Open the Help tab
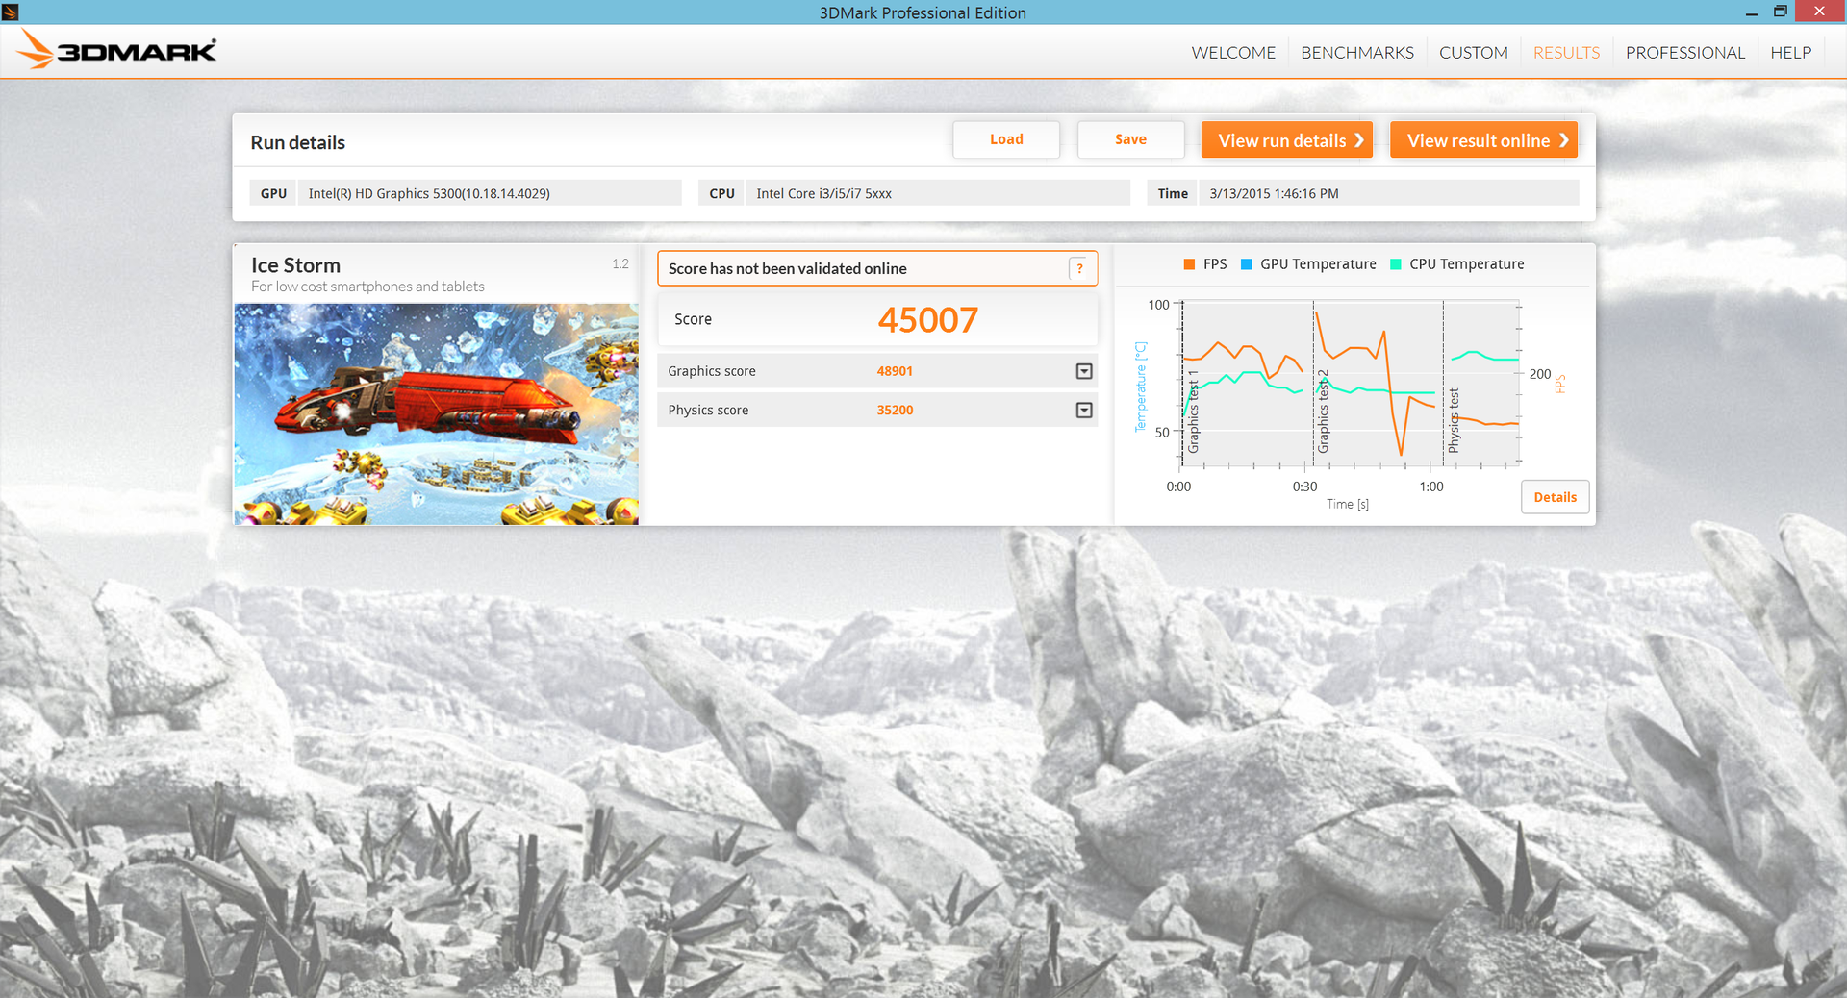Image resolution: width=1847 pixels, height=998 pixels. pos(1790,53)
